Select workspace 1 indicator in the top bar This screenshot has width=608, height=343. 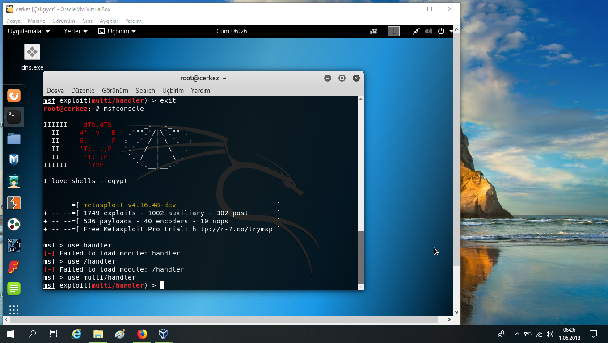[x=393, y=31]
